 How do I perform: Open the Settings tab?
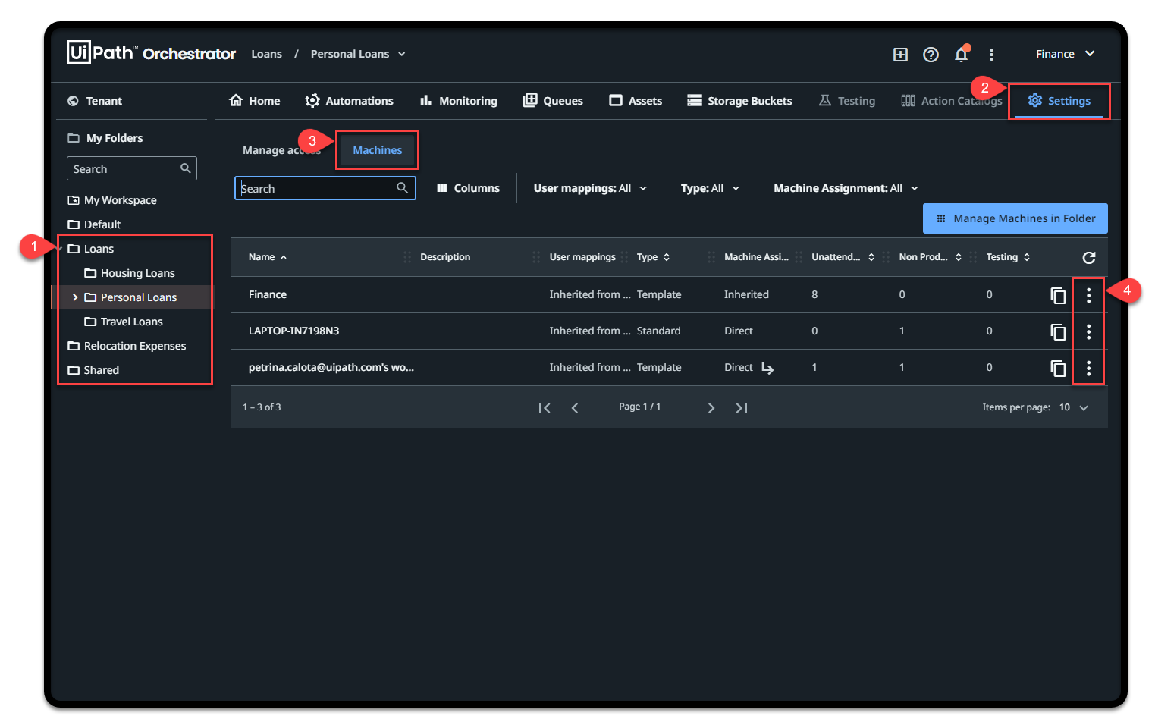click(1059, 101)
